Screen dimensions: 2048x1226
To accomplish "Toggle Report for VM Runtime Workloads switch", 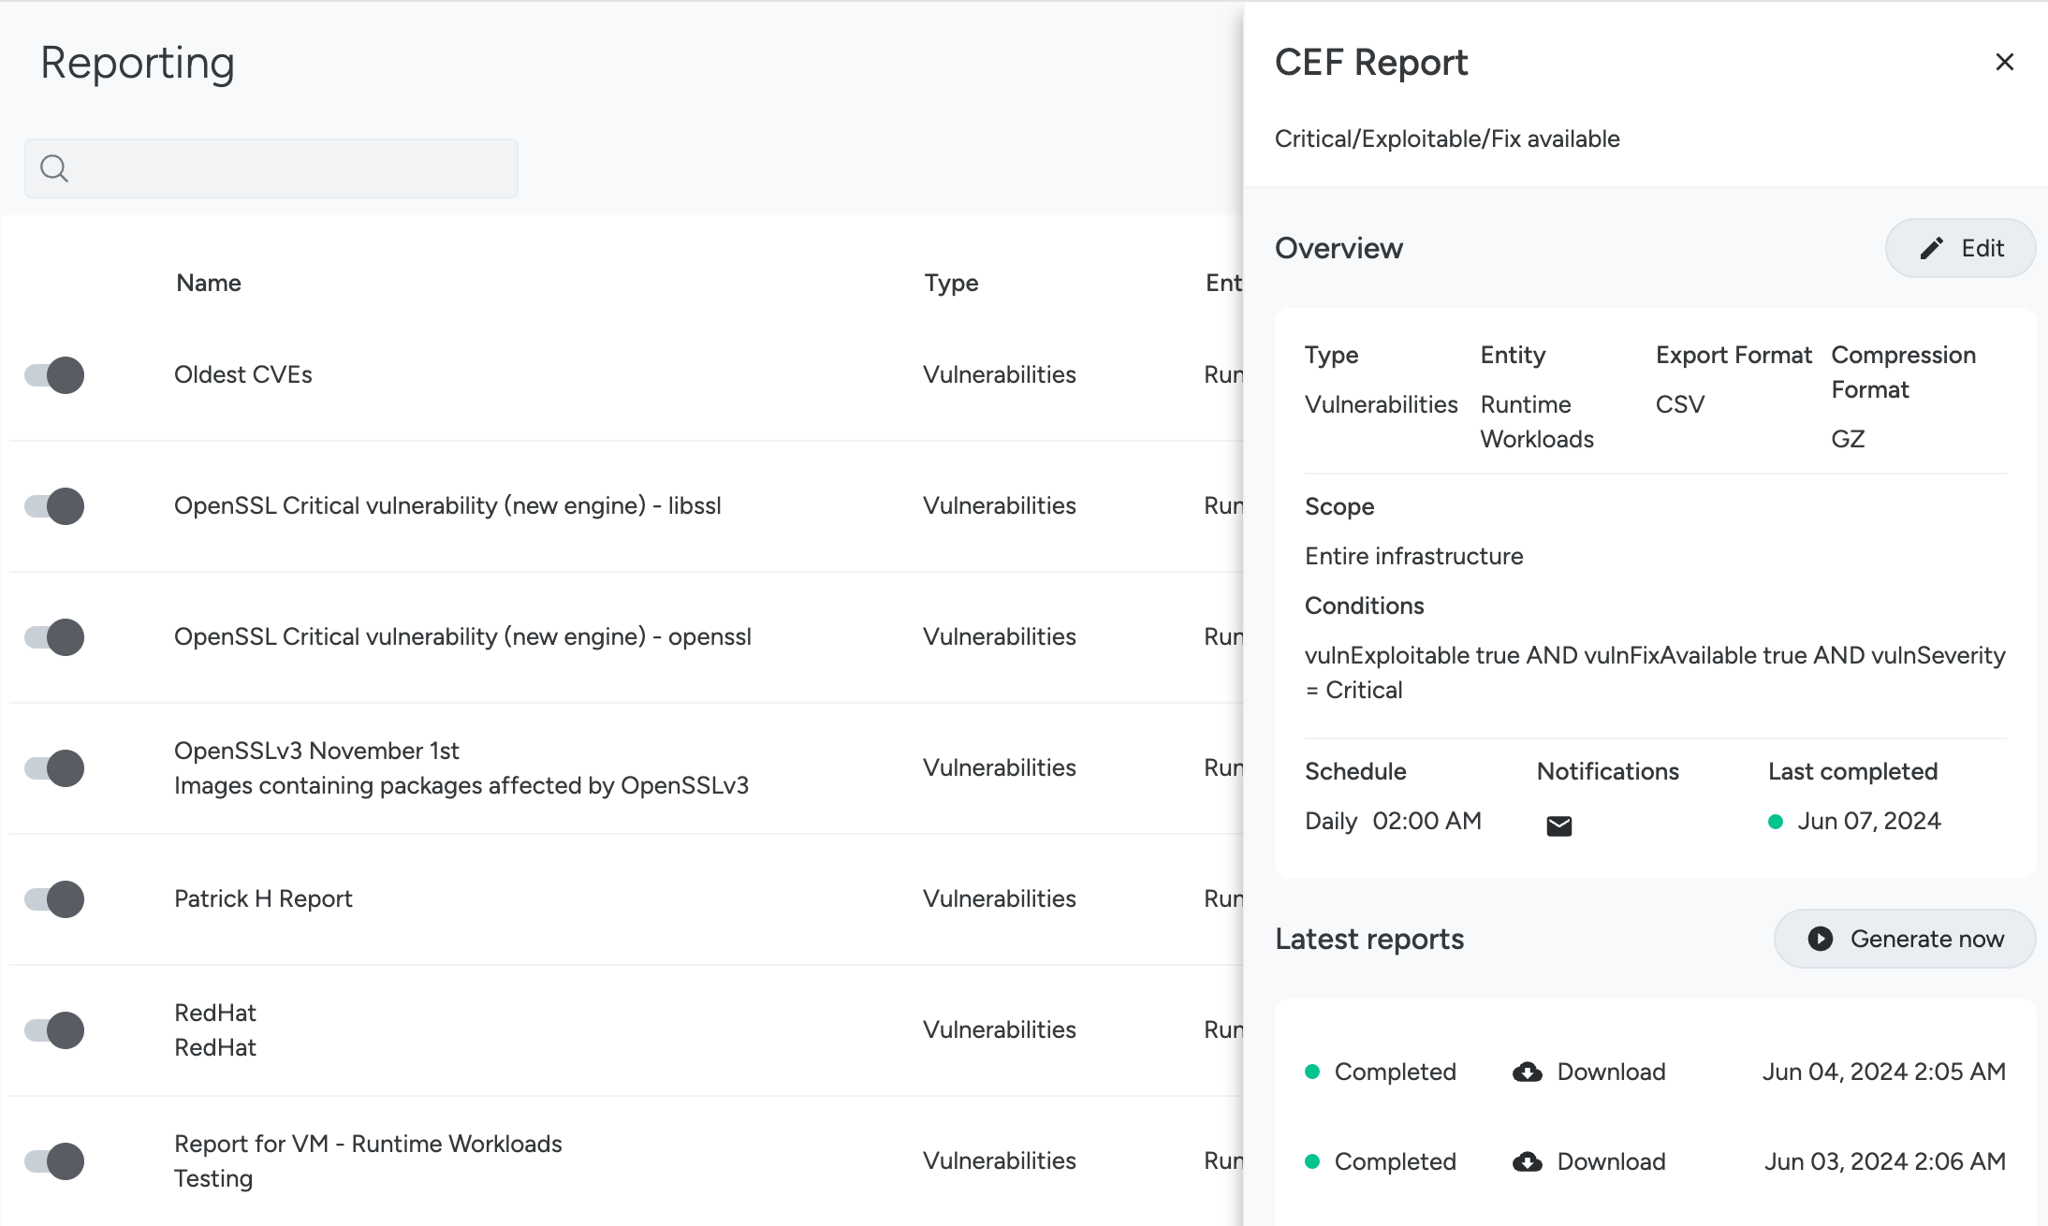I will [54, 1161].
